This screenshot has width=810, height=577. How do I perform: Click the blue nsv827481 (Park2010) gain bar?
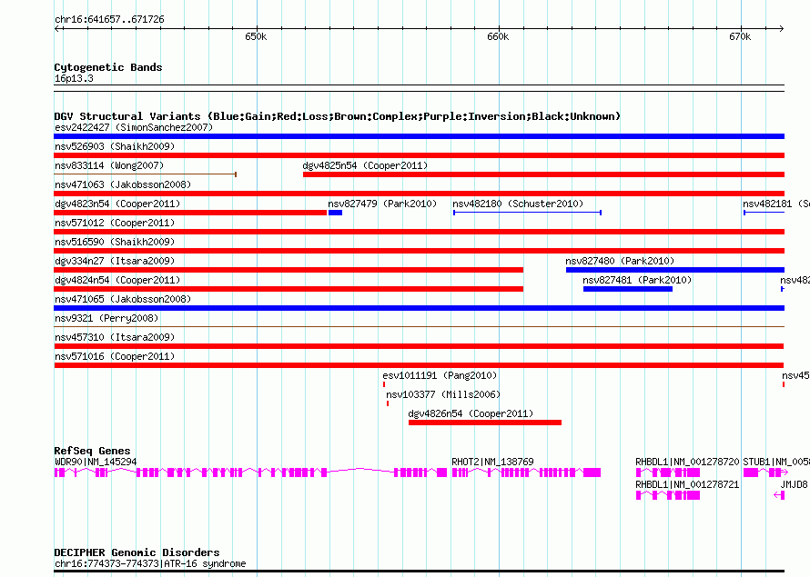(628, 289)
